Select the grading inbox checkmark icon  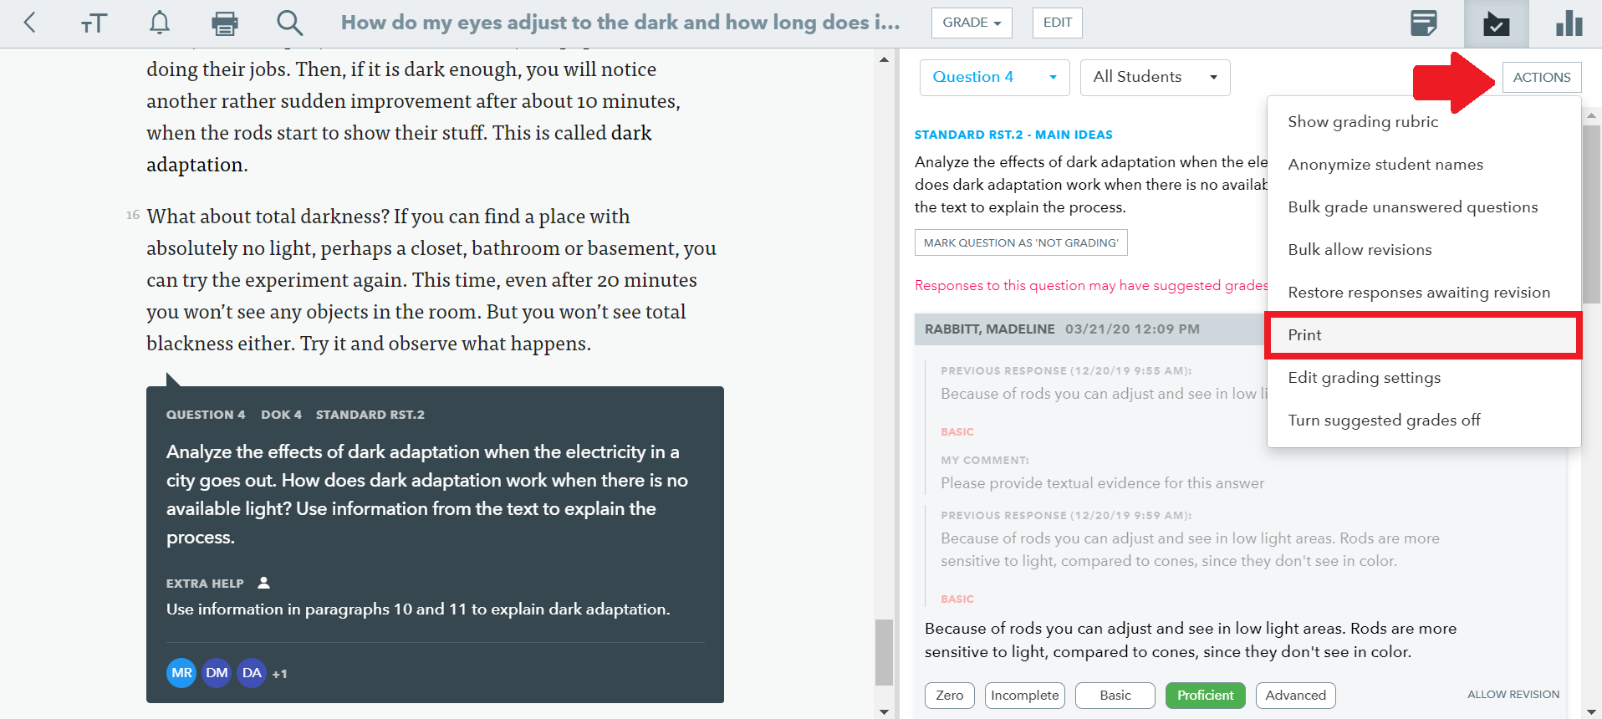click(x=1497, y=23)
